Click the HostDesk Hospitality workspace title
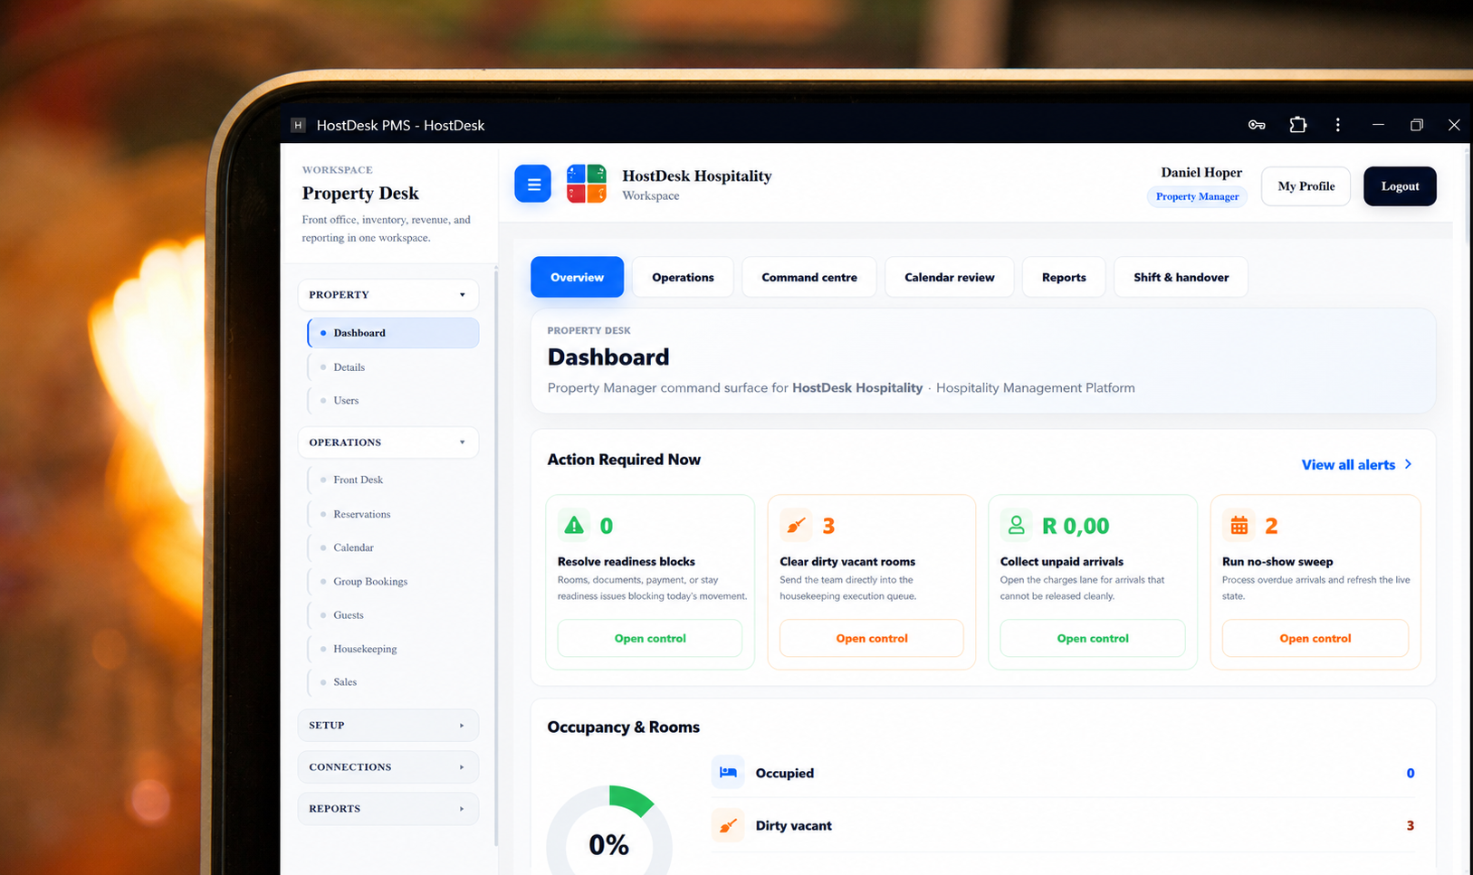 pyautogui.click(x=697, y=176)
